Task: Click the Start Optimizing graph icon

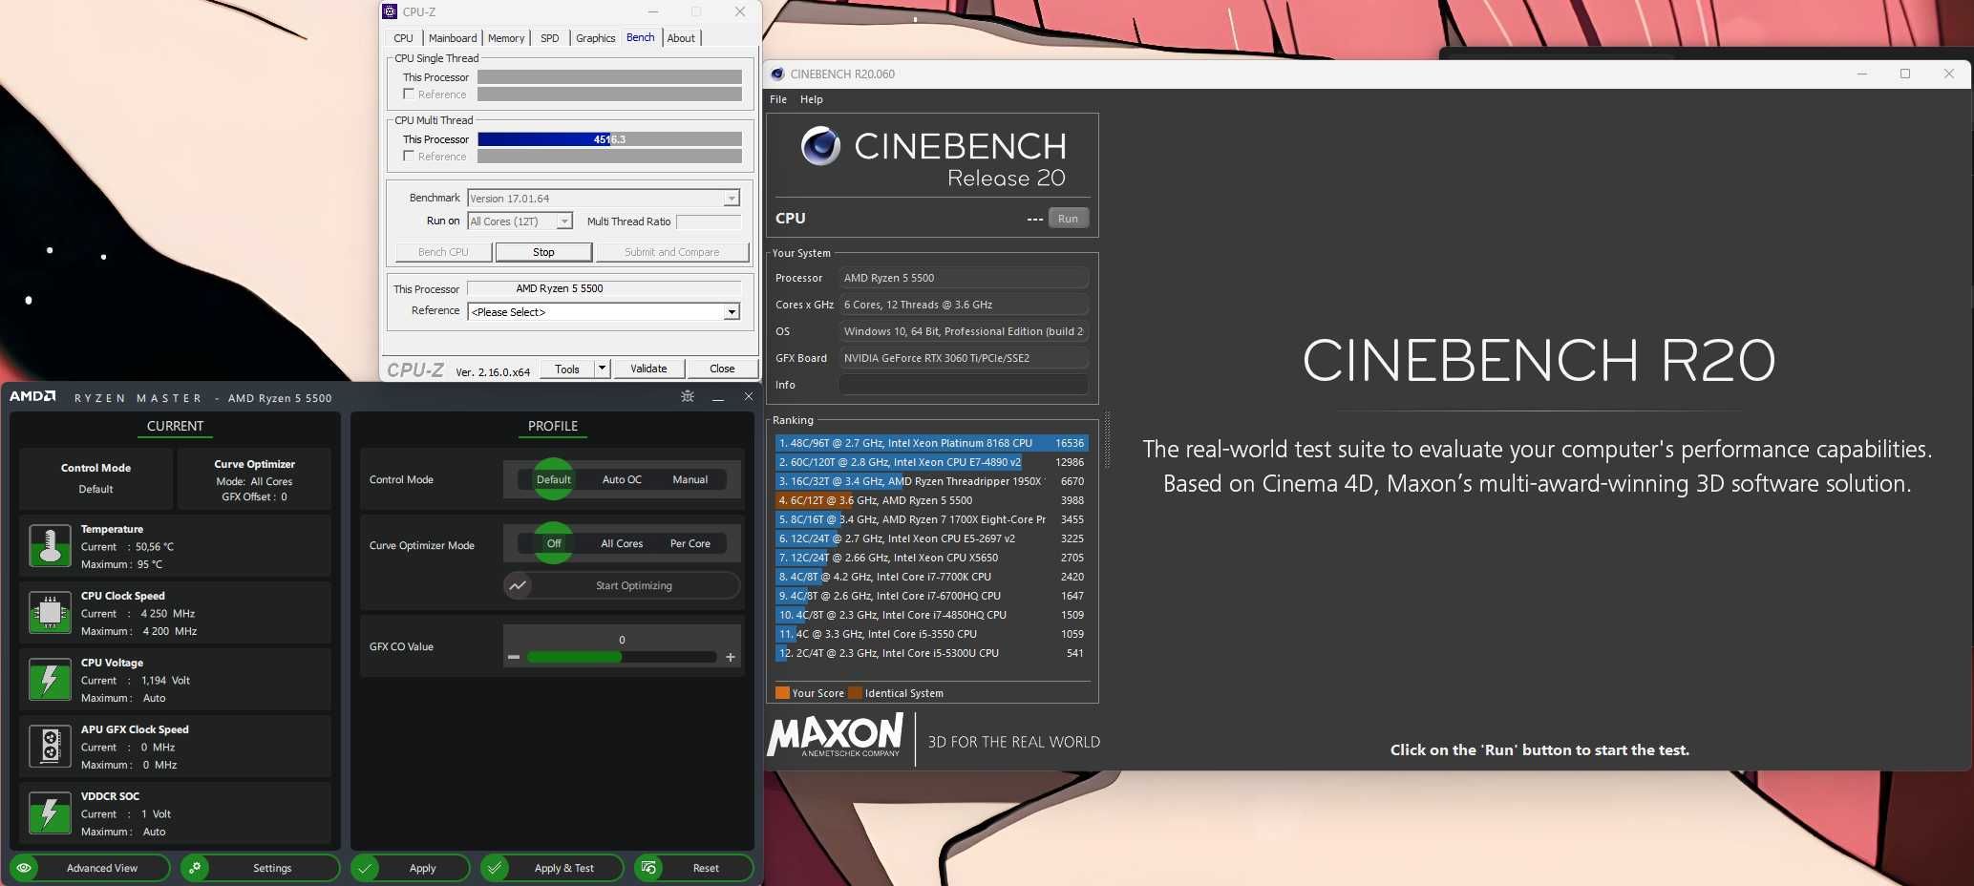Action: point(518,585)
